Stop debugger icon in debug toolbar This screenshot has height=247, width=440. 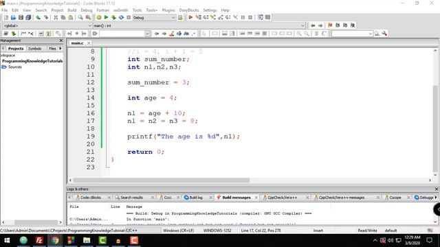click(x=250, y=17)
